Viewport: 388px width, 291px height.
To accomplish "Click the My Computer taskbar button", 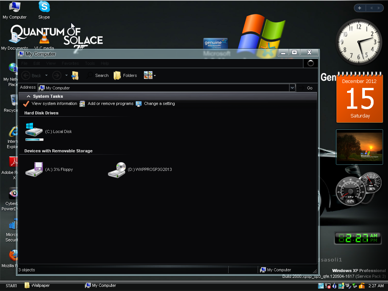I will pyautogui.click(x=100, y=286).
